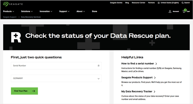Expand the About menu
This screenshot has height=104, width=193.
tap(81, 11)
